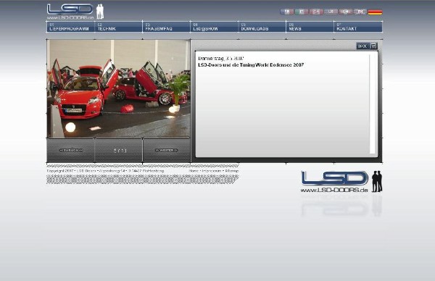Open the Lieferprogramm menu
This screenshot has width=435, height=281.
70,27
